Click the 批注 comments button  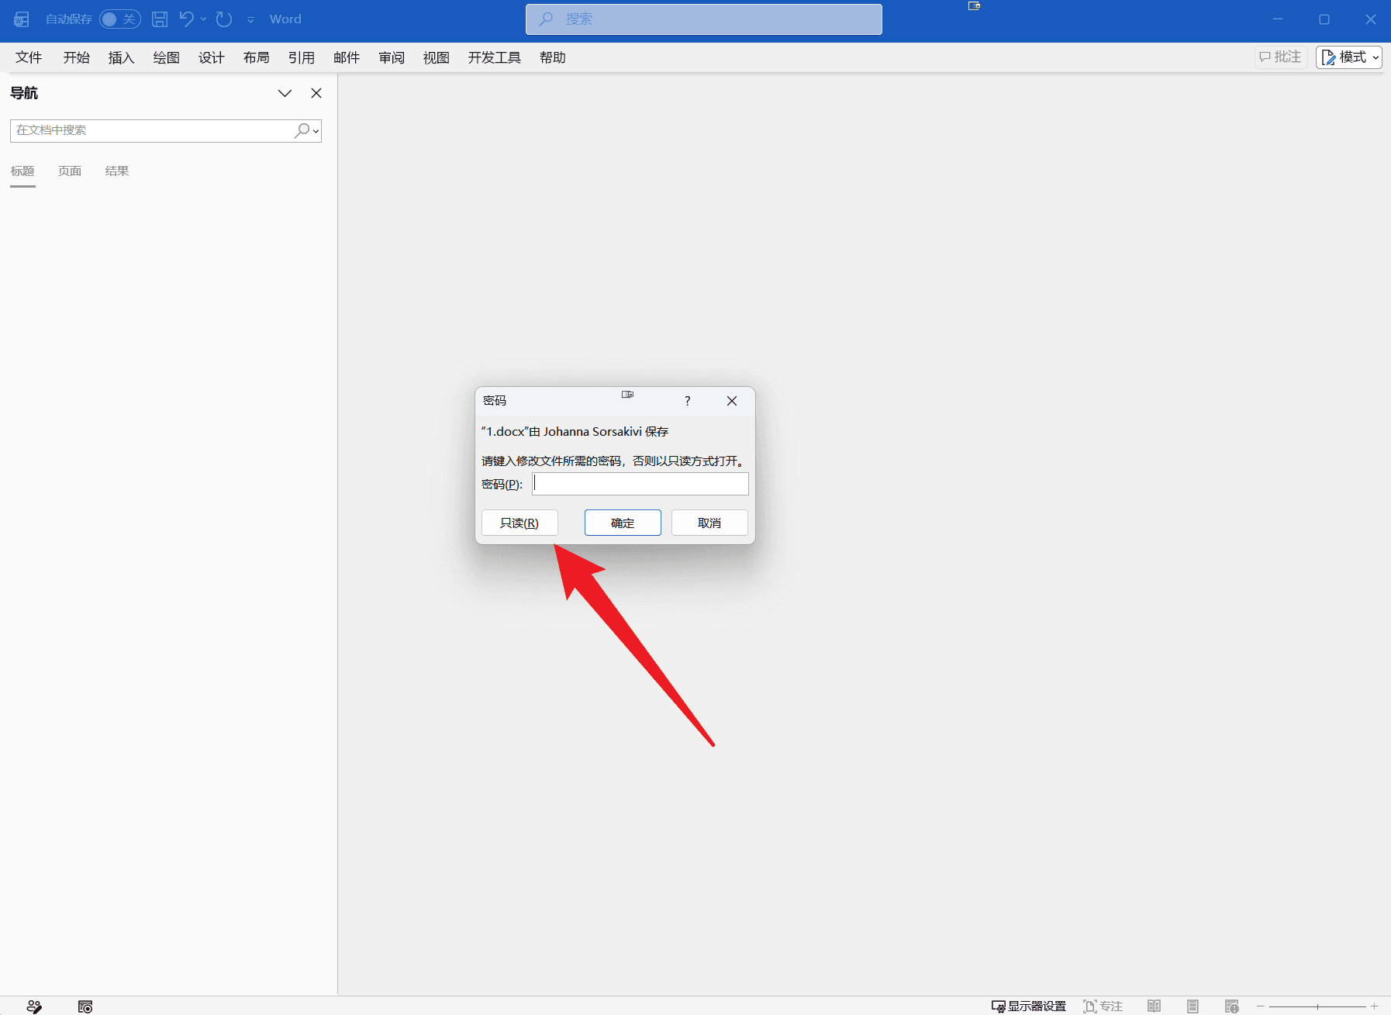1281,57
